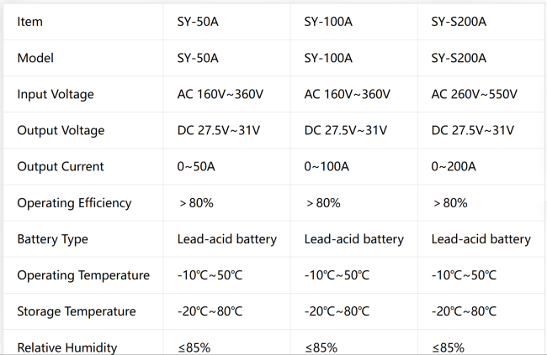Click the Operating Temperature row label

tap(83, 275)
